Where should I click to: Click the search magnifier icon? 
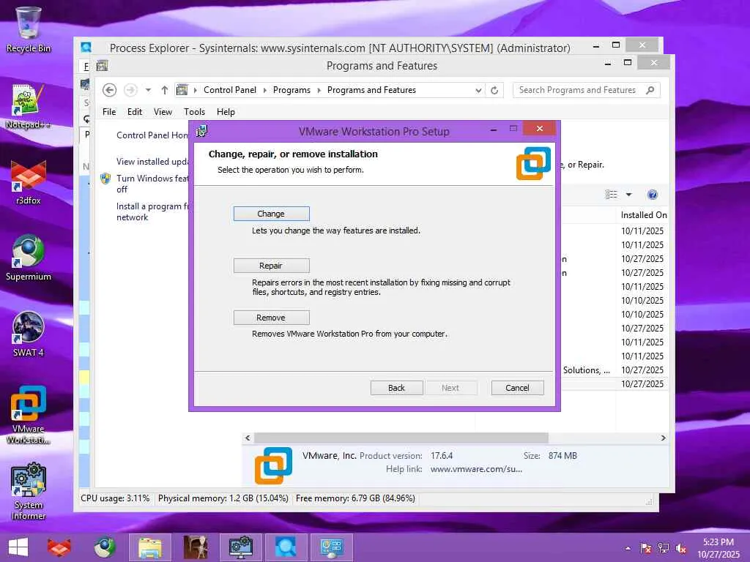[x=650, y=90]
